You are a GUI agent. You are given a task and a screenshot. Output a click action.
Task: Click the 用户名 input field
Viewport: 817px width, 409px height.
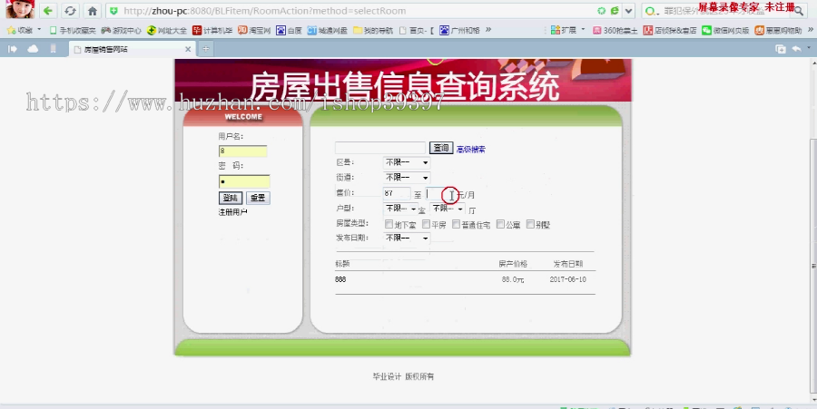(242, 151)
